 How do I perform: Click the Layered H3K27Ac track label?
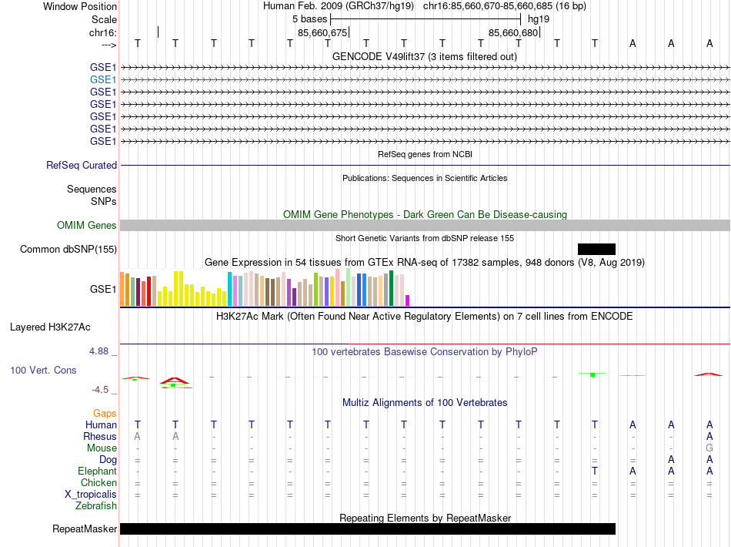tap(50, 327)
